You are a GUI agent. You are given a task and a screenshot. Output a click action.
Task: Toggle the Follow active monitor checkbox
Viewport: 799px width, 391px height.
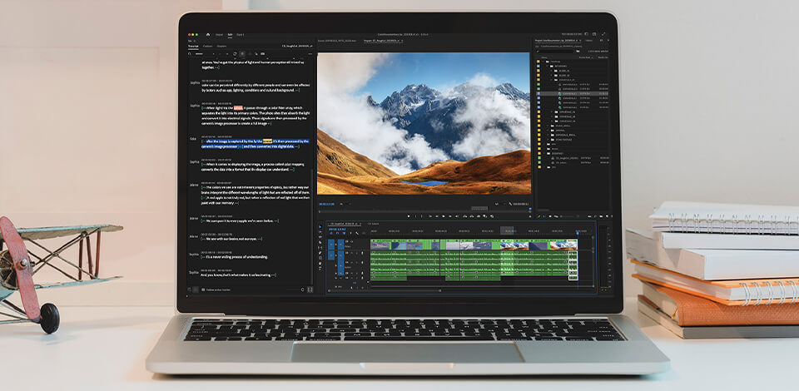202,290
